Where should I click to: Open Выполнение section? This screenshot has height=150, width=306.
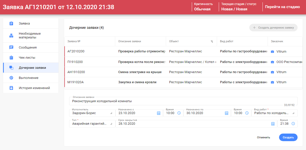click(x=31, y=78)
